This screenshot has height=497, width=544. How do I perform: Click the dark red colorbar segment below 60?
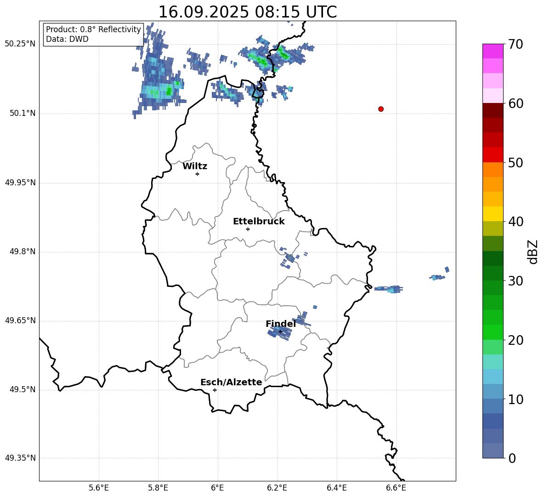493,110
